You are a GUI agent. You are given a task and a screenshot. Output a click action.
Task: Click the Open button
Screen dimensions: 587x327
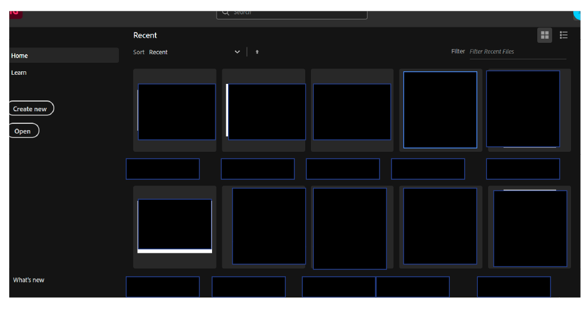click(23, 131)
